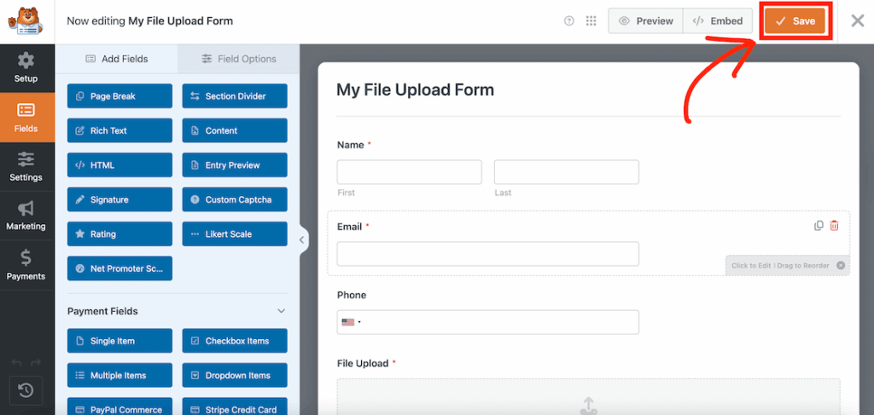Select the My File Upload Form title

[416, 89]
